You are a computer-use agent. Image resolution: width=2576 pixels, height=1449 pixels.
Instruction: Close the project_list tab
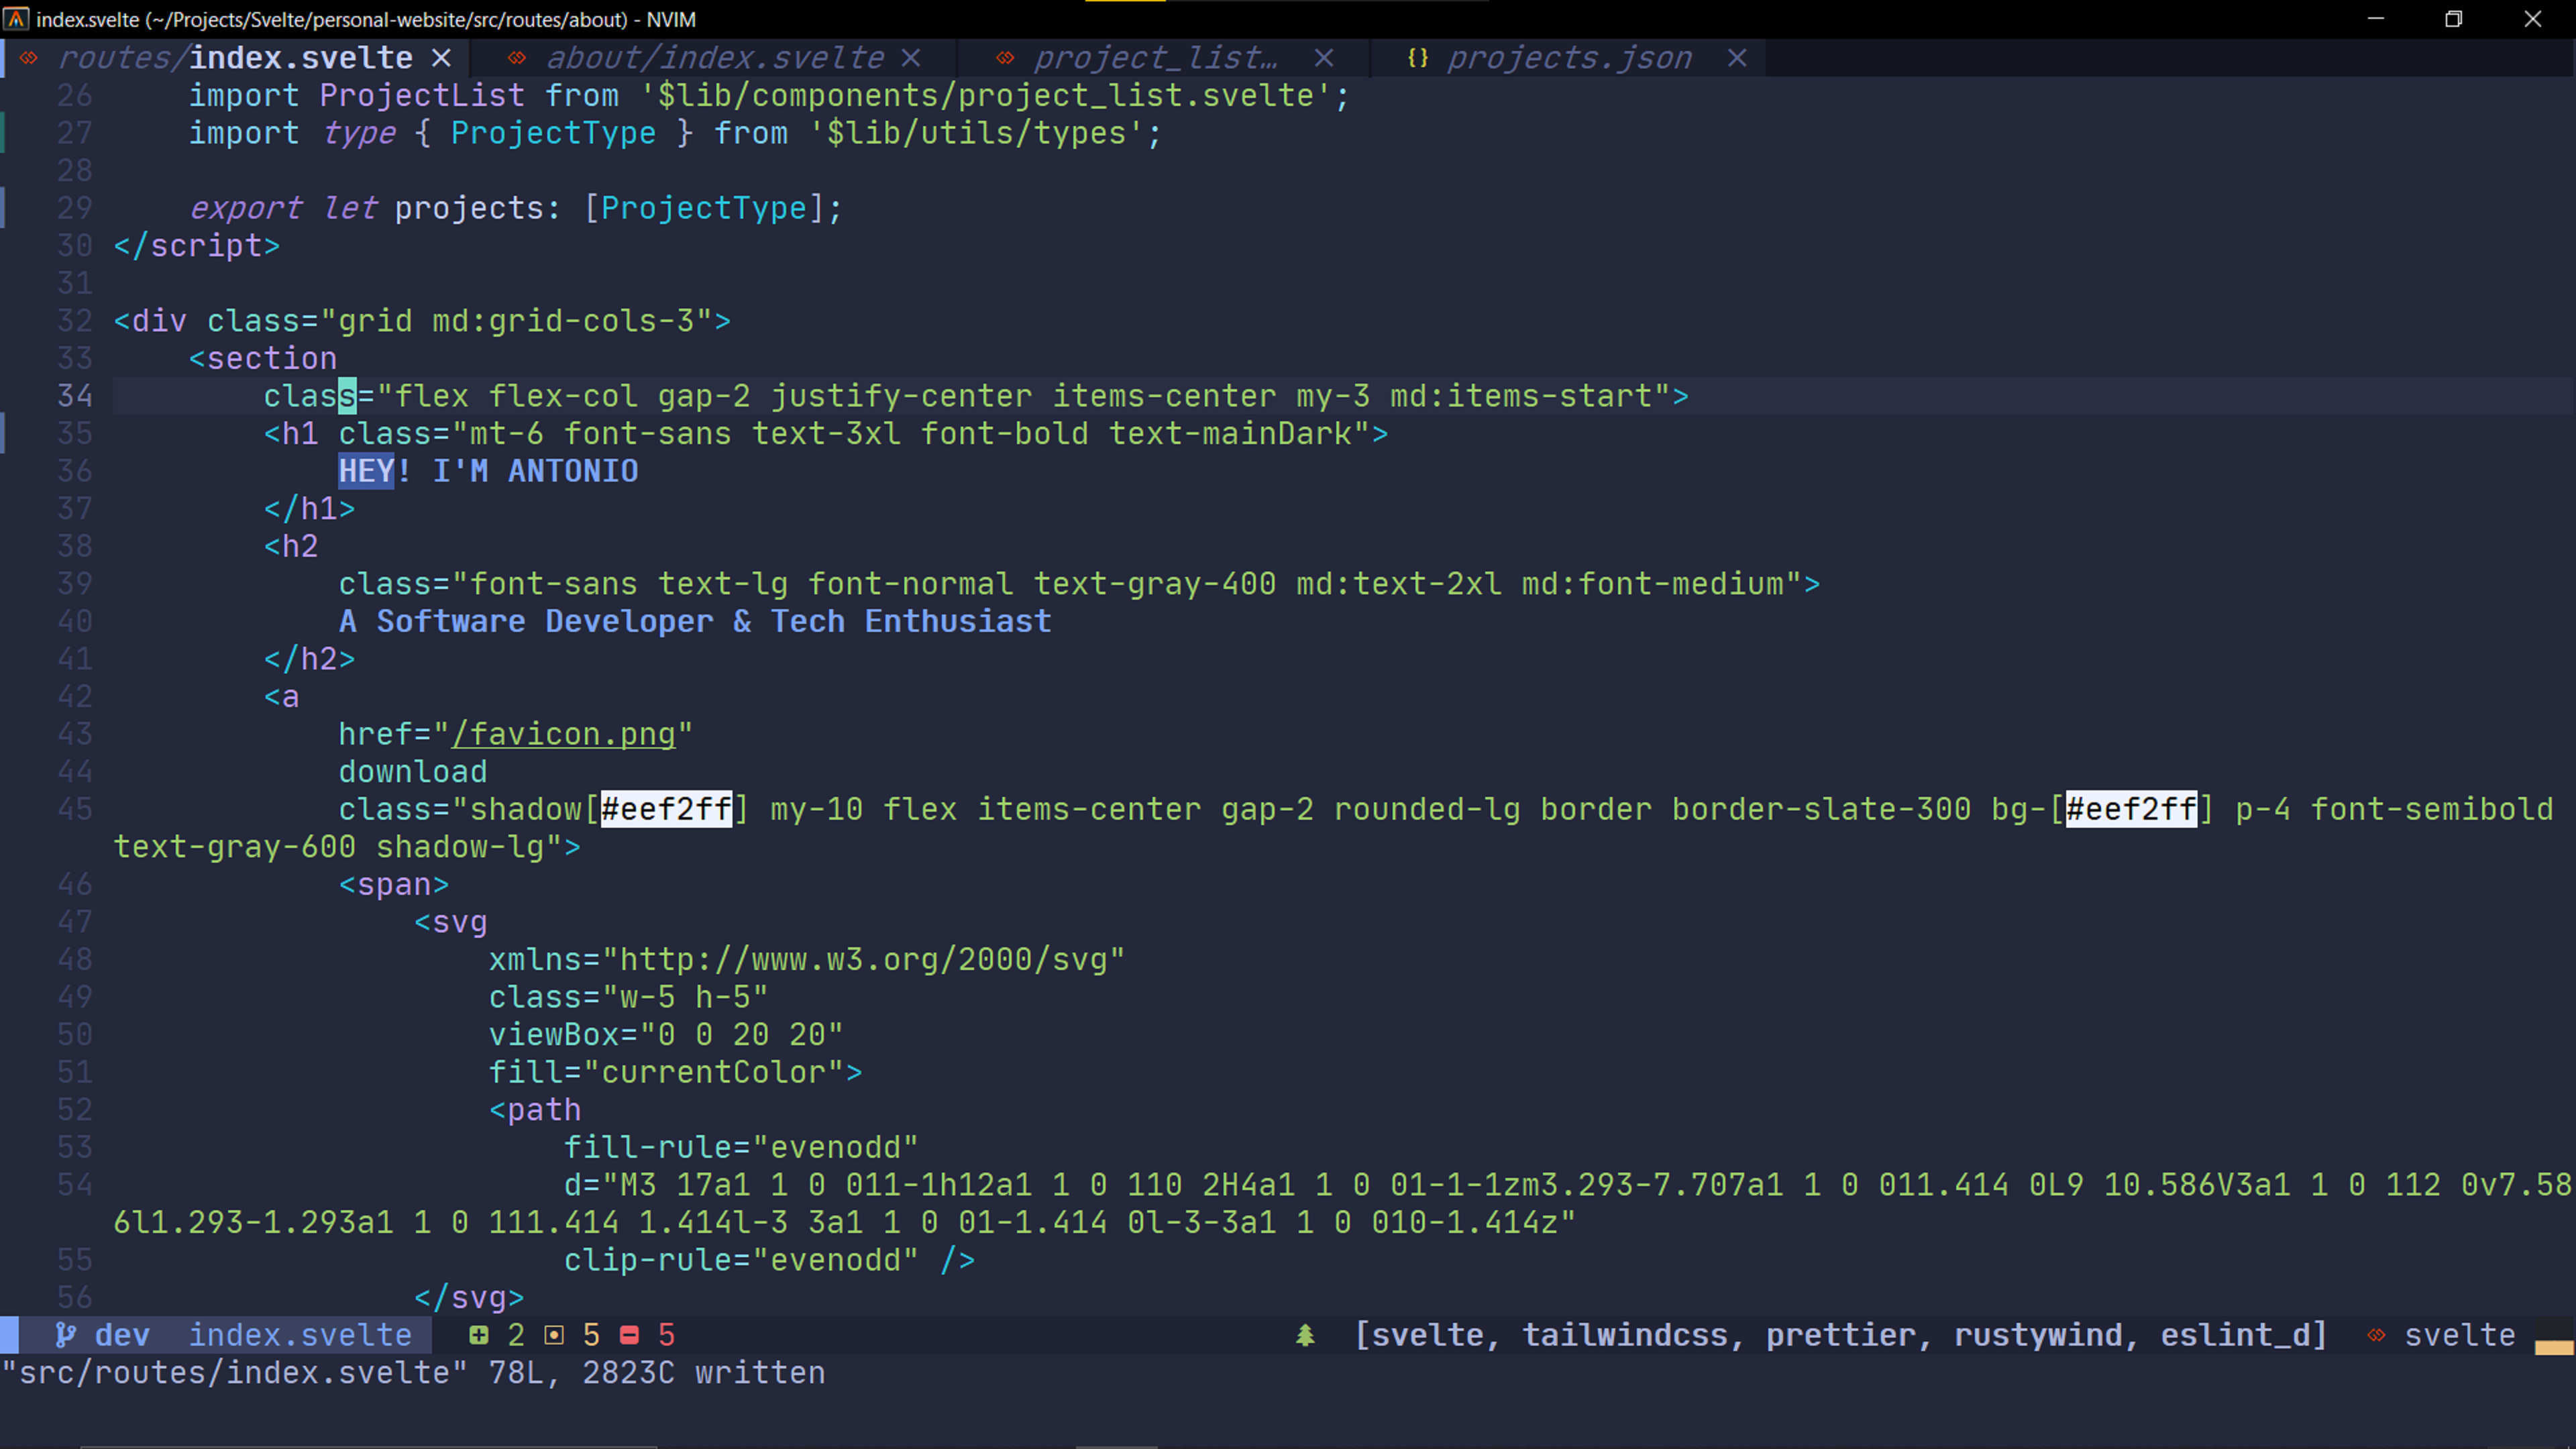click(1324, 58)
